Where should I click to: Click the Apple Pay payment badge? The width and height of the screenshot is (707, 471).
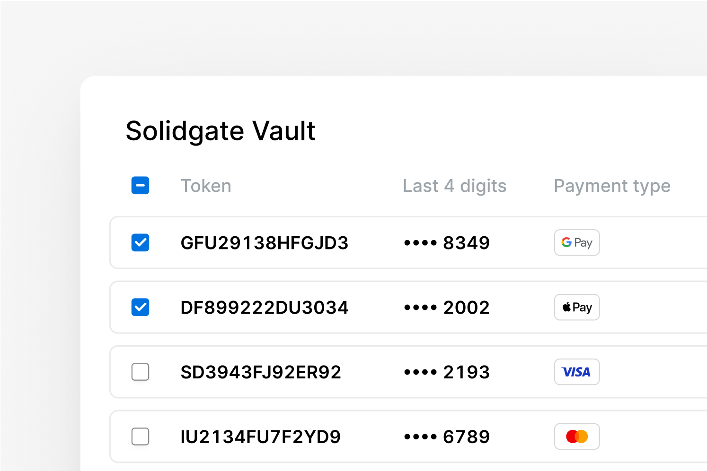[577, 307]
